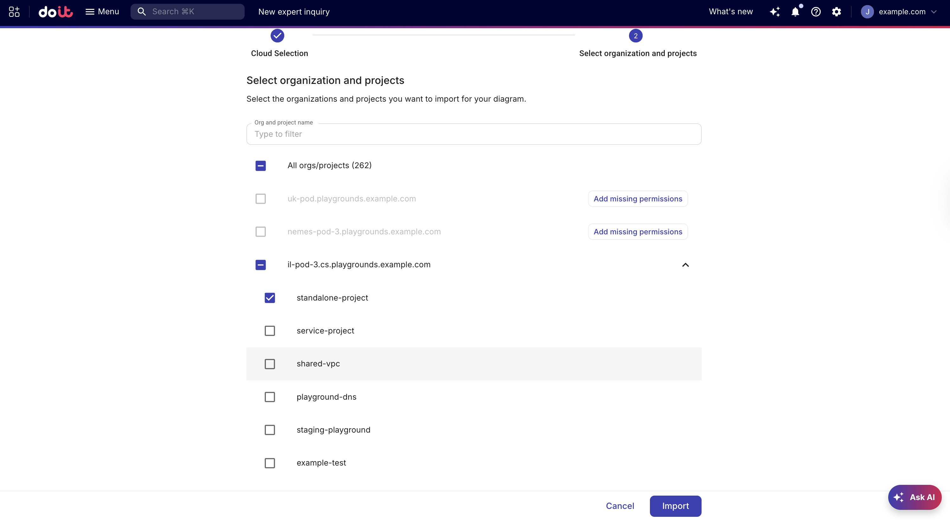Click the search magnifier icon

[x=141, y=11]
